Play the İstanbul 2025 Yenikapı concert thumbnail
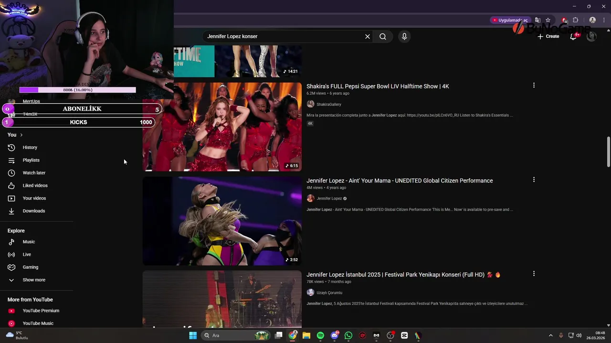The image size is (611, 343). (x=222, y=299)
